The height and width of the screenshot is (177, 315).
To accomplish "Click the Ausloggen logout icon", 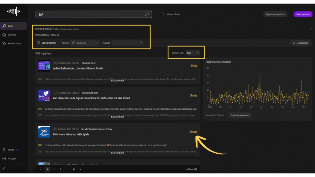I will tap(4, 159).
